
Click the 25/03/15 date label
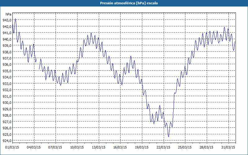click(185, 147)
